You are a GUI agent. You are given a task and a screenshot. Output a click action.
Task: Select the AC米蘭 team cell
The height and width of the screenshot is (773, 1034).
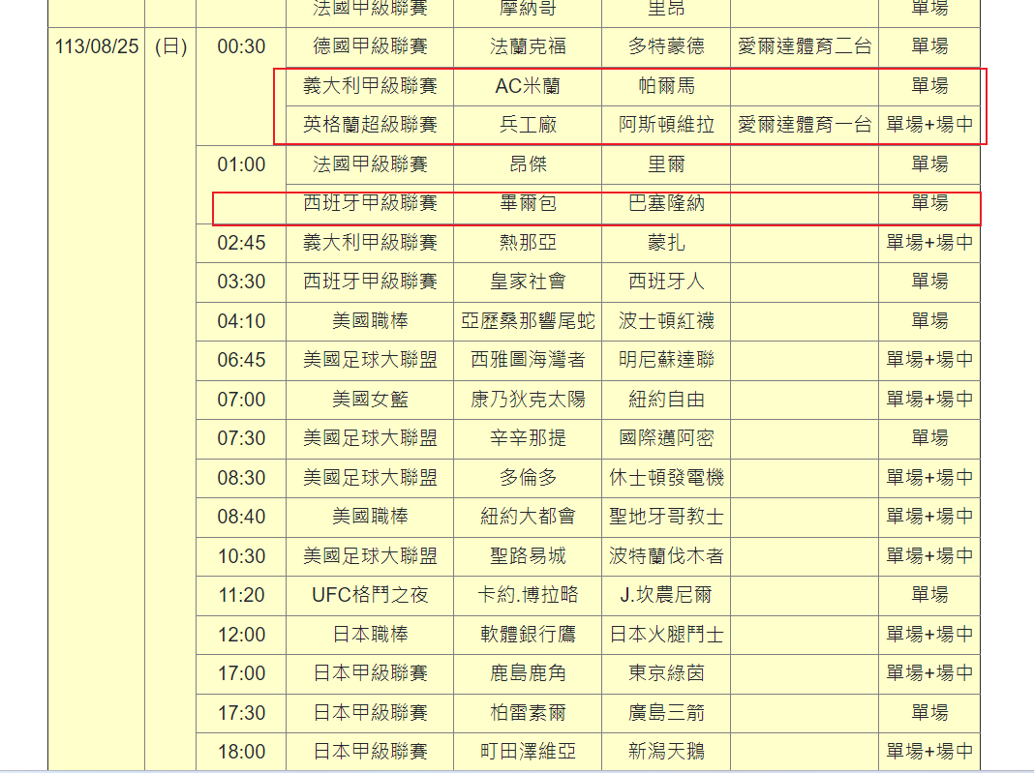coord(528,86)
